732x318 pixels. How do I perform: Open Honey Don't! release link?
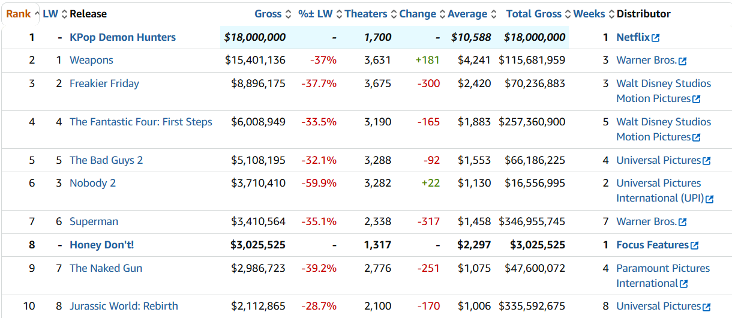click(101, 245)
